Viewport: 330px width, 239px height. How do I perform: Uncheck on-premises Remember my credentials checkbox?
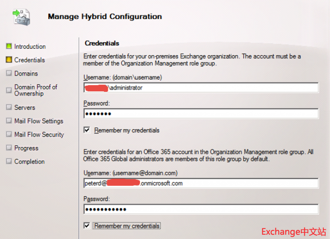coord(87,130)
